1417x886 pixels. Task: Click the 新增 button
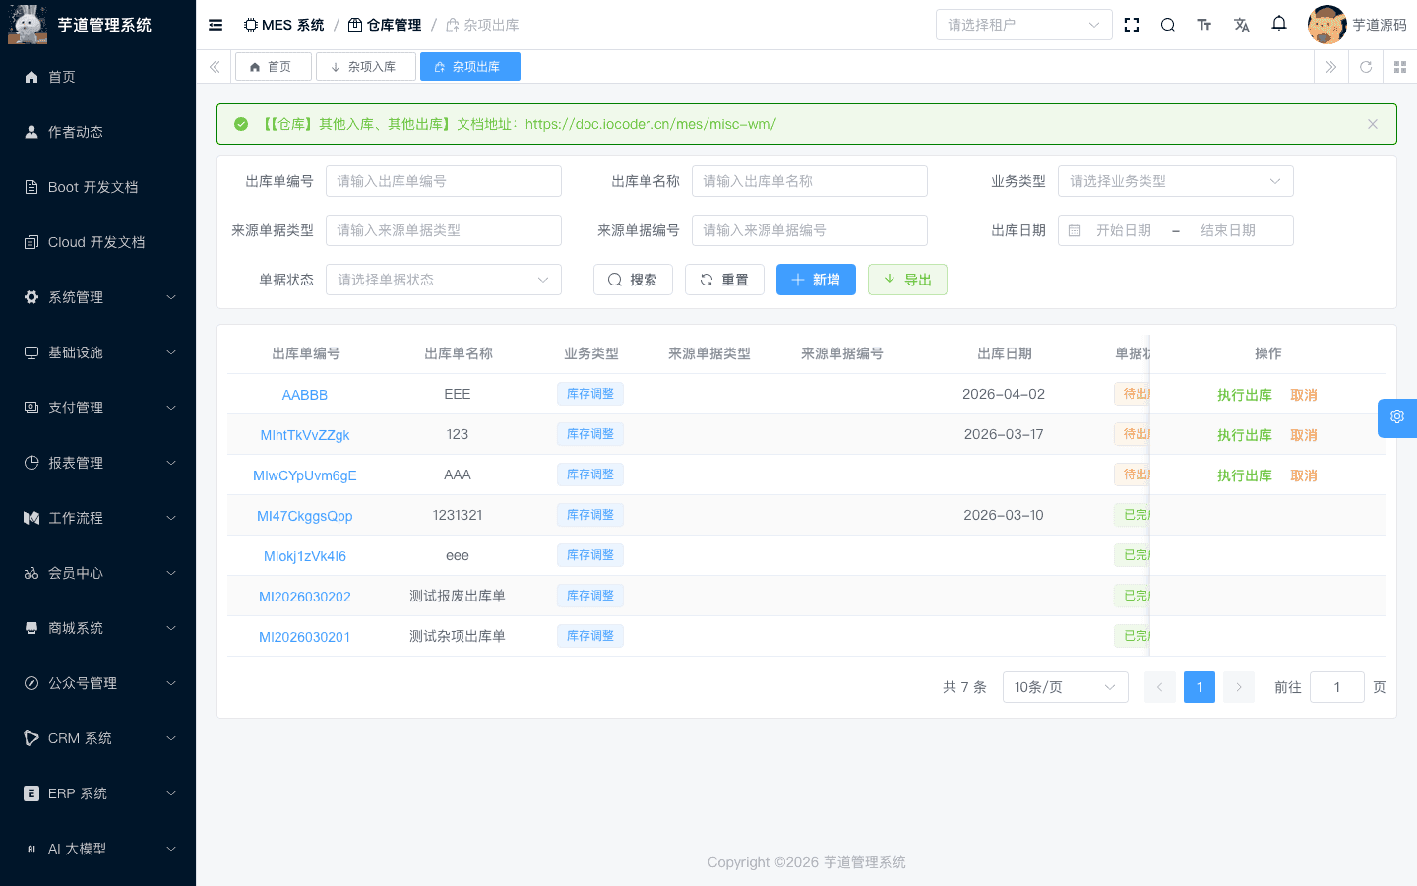(x=816, y=280)
